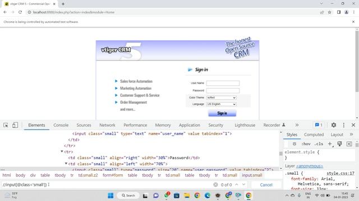This screenshot has width=359, height=201.
Task: Open the taskbar Search box
Action: [x=128, y=195]
